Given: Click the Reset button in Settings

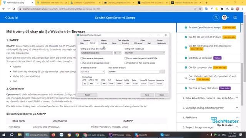Looking at the screenshot, I should point(87,95).
